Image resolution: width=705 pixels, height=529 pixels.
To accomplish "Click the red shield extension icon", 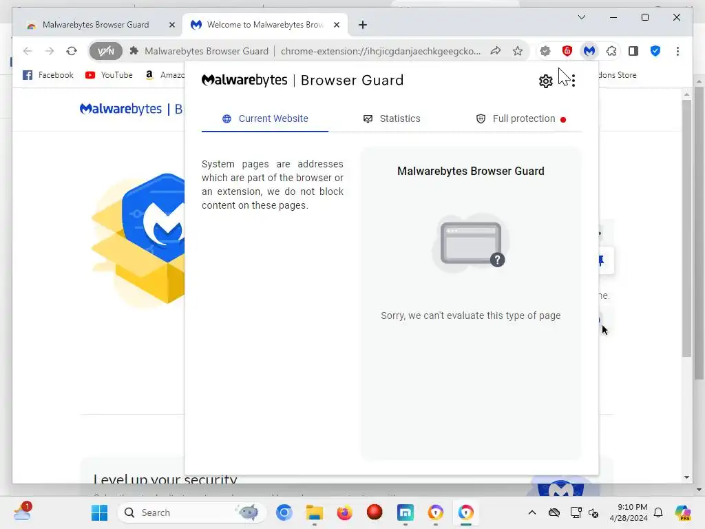I will click(567, 51).
